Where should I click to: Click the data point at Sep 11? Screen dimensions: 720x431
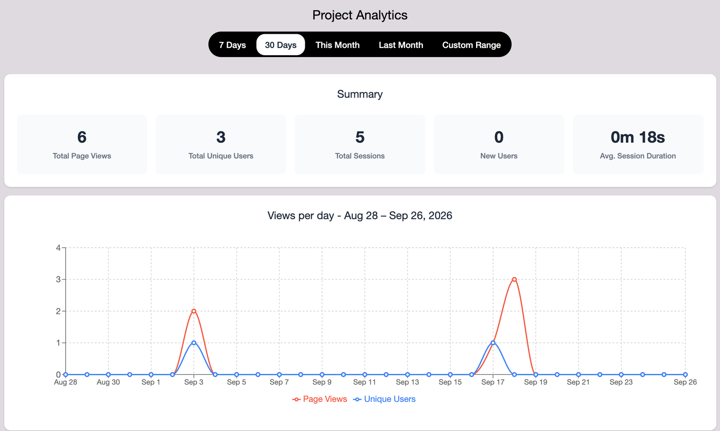[x=365, y=374]
